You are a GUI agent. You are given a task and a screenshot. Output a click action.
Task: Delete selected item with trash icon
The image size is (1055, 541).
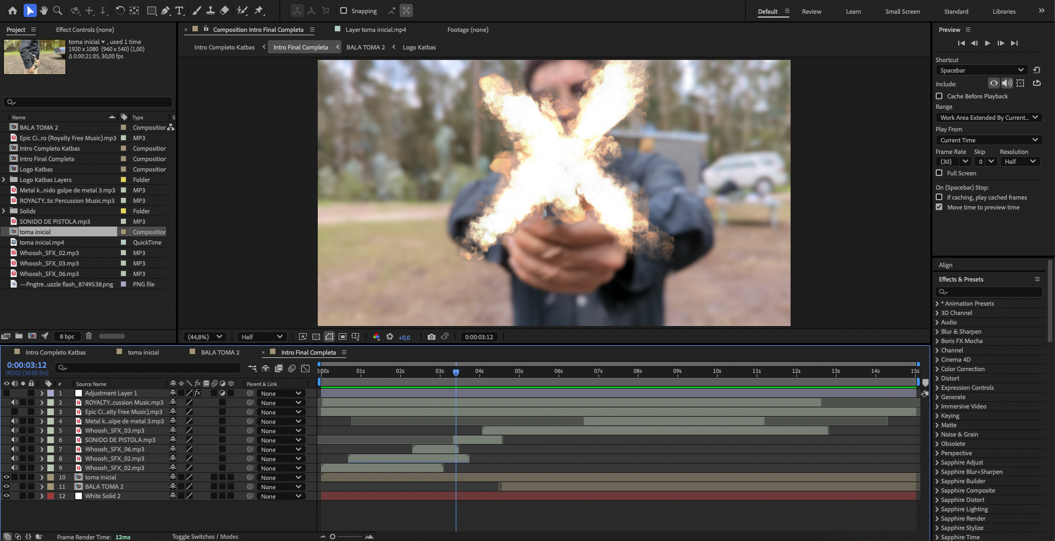coord(89,336)
